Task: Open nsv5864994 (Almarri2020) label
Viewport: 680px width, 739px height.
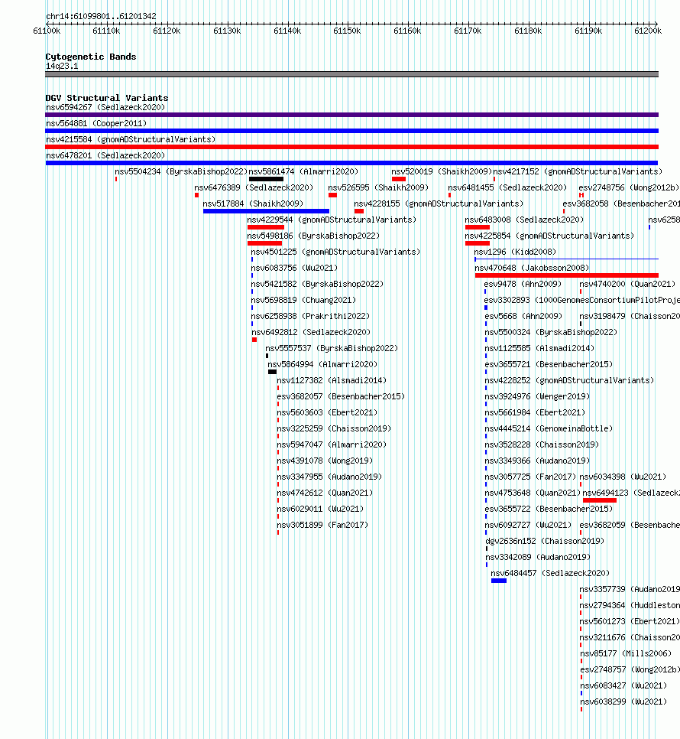Action: pyautogui.click(x=323, y=364)
